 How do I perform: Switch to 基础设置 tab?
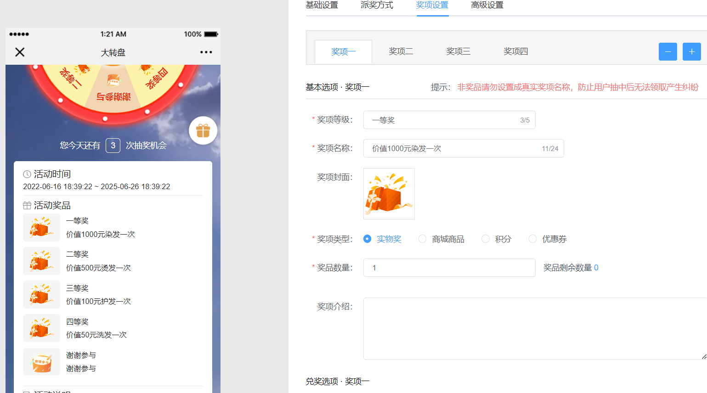(x=322, y=5)
